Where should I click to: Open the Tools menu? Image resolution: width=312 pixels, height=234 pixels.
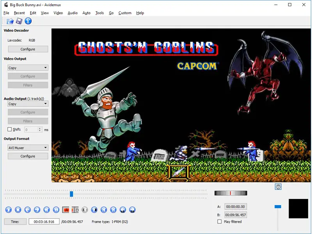point(99,13)
